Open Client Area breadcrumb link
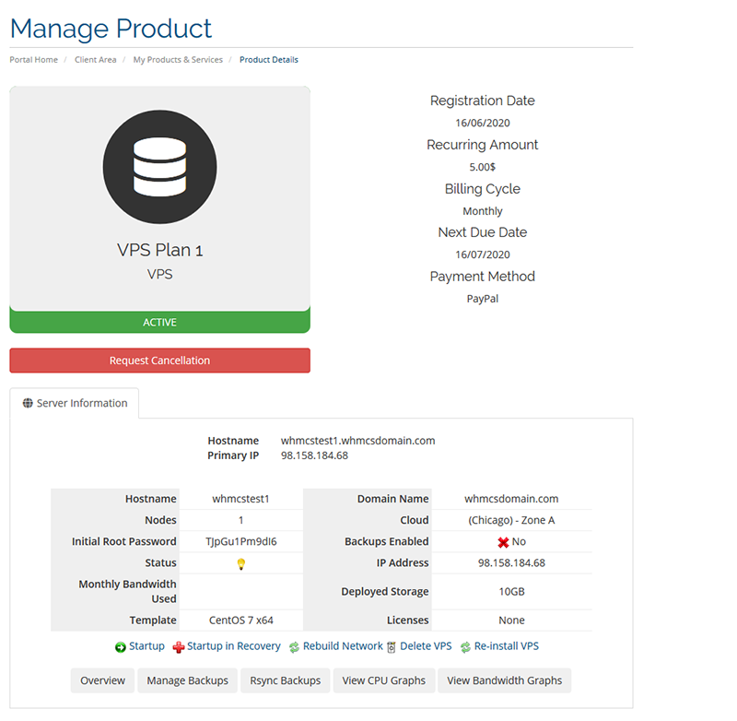 pos(96,60)
